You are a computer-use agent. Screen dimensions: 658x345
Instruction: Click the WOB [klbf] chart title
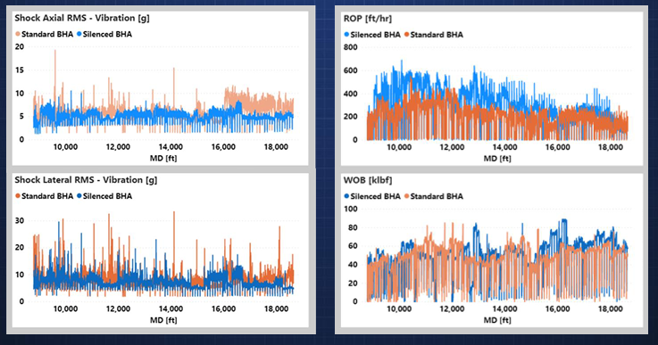[368, 180]
